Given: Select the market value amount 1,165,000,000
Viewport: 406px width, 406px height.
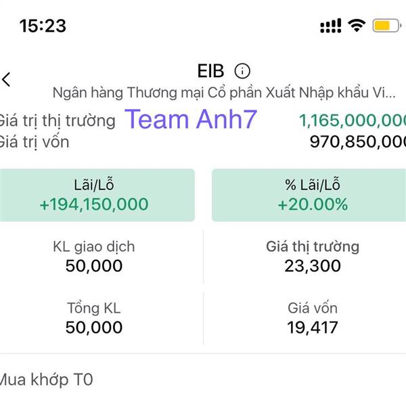Looking at the screenshot, I should tap(353, 120).
